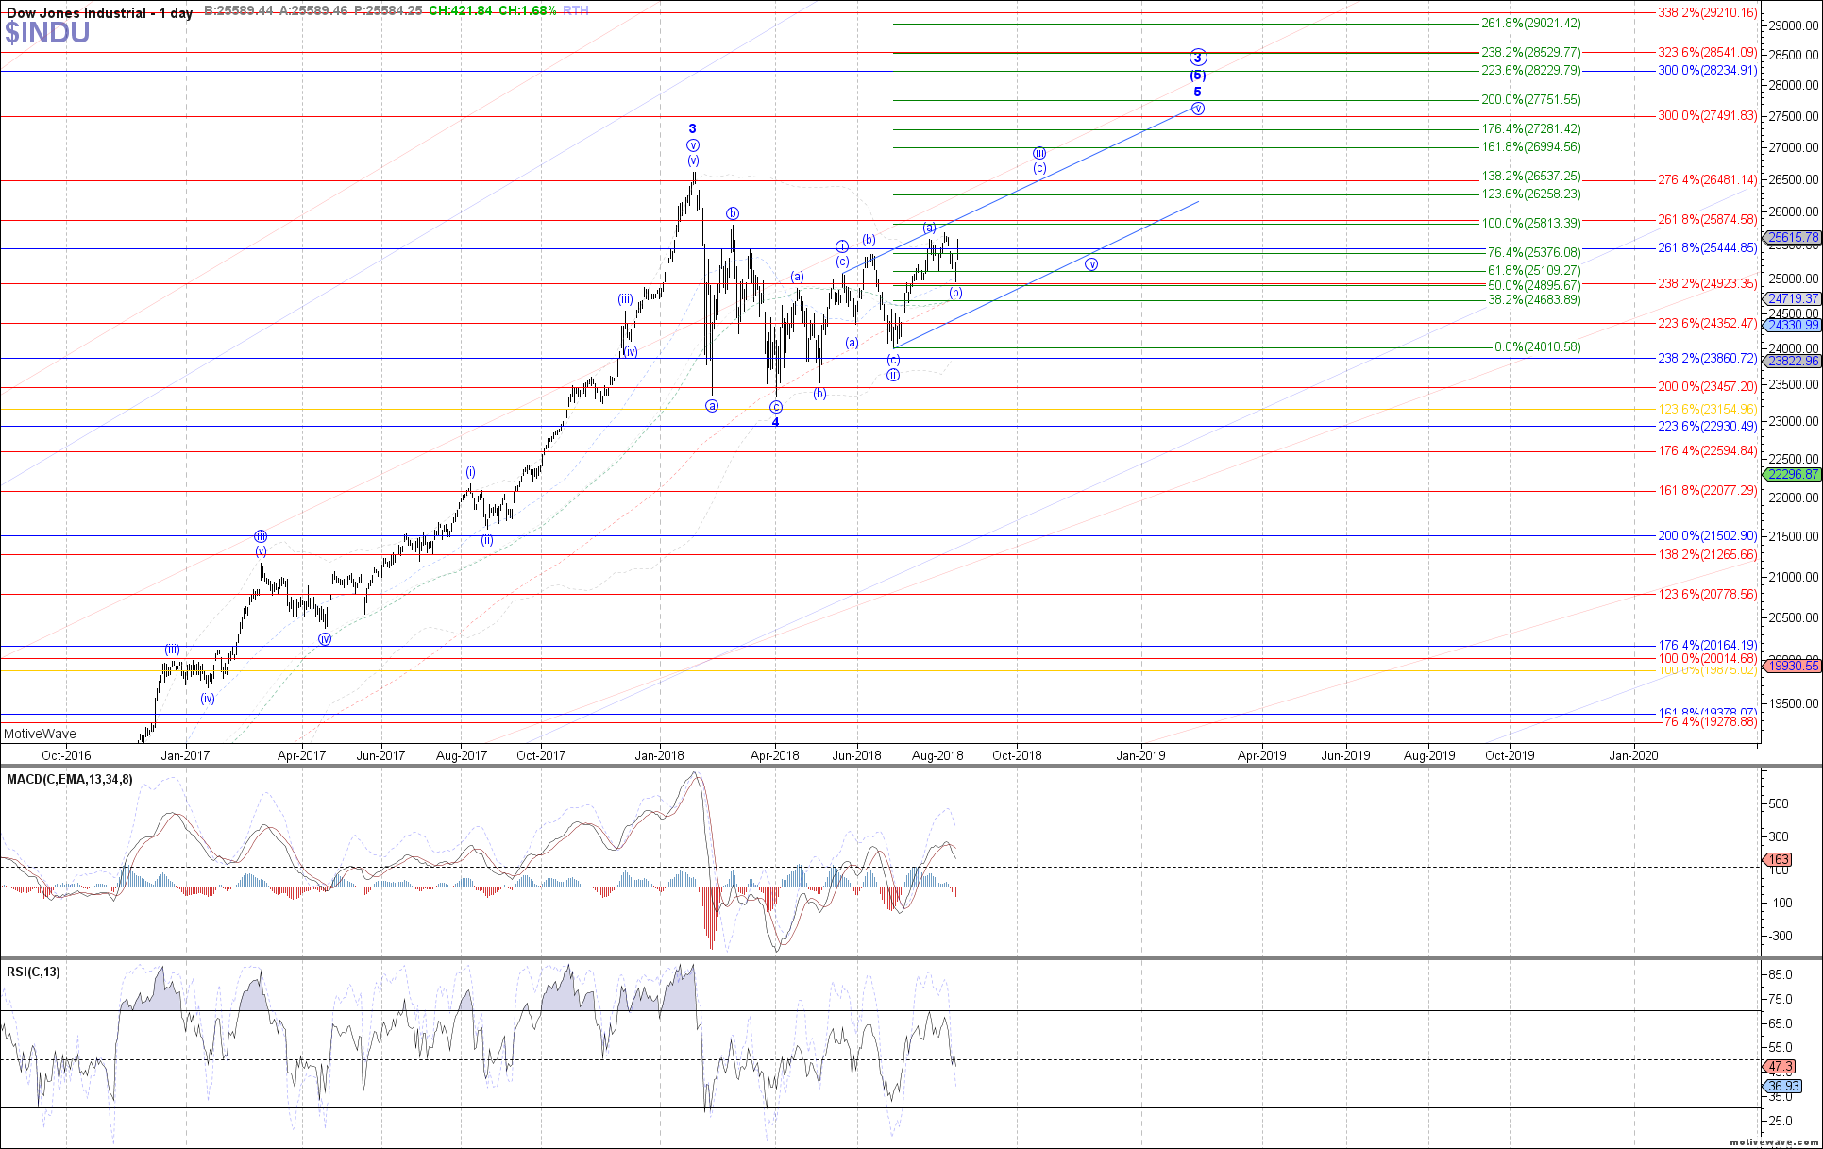This screenshot has width=1823, height=1149.
Task: Select the 176.4%(22594.84) Fibonacci label
Action: pyautogui.click(x=1708, y=450)
